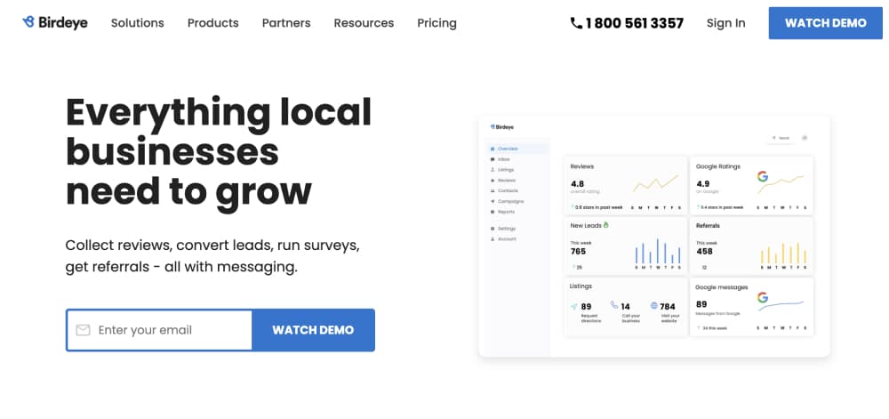Click the Request directions arrow icon
This screenshot has height=419, width=889.
point(573,306)
